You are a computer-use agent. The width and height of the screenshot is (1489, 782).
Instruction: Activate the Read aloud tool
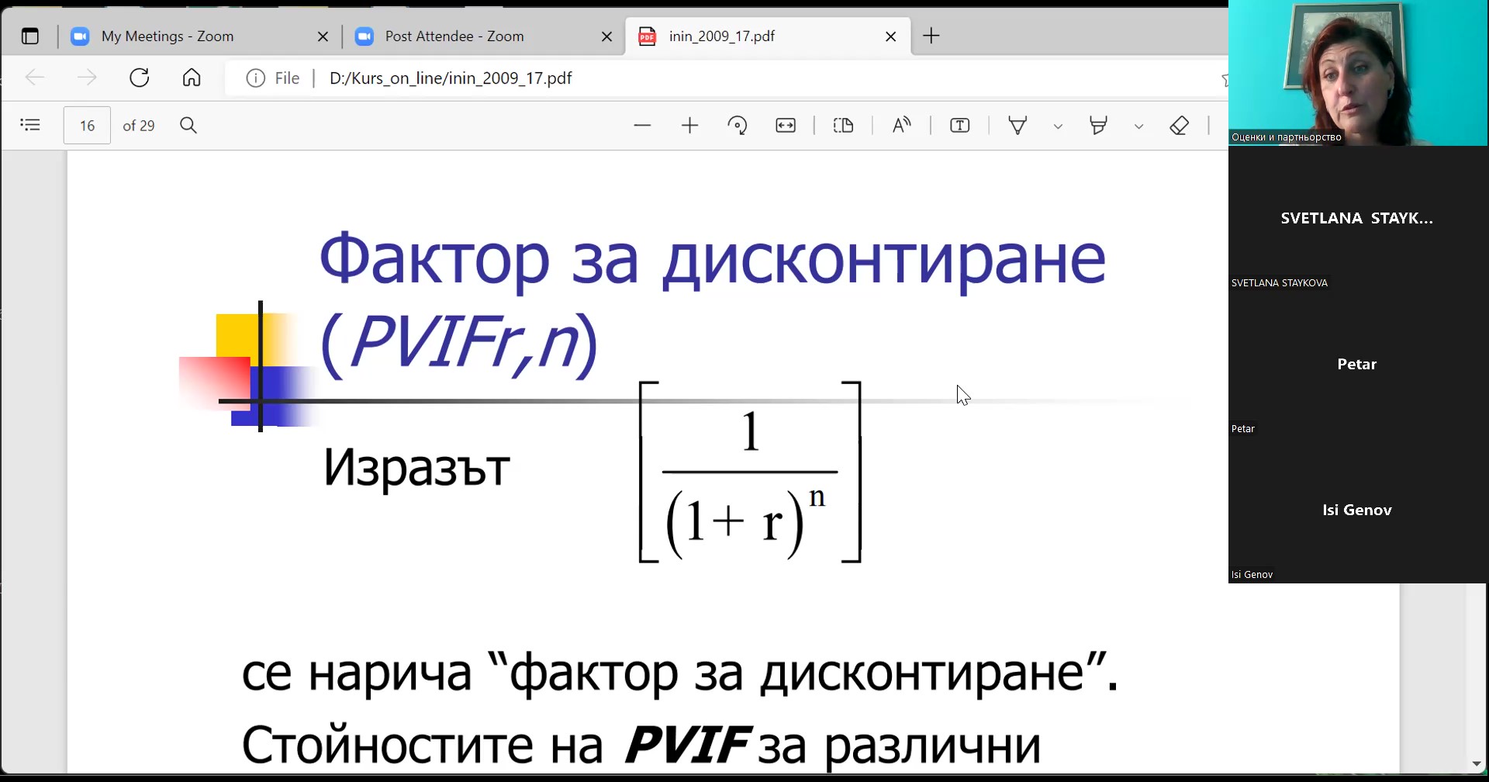pyautogui.click(x=901, y=126)
